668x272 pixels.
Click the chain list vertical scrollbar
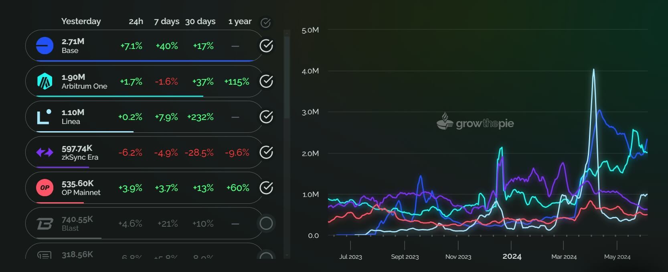point(287,78)
